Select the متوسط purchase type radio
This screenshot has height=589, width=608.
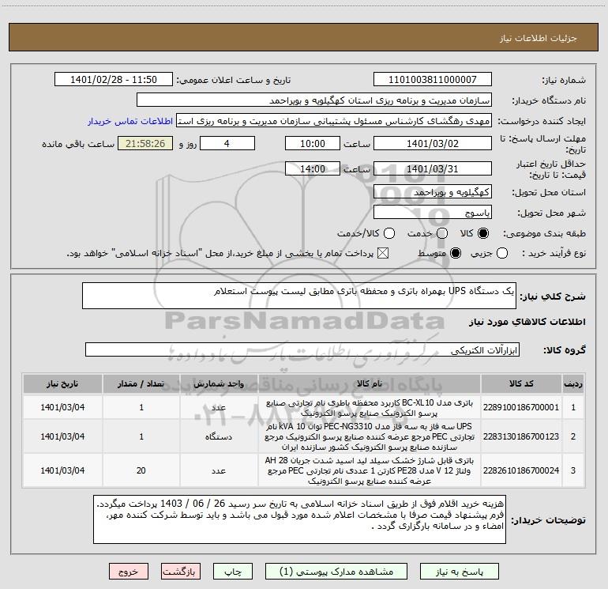pyautogui.click(x=456, y=254)
